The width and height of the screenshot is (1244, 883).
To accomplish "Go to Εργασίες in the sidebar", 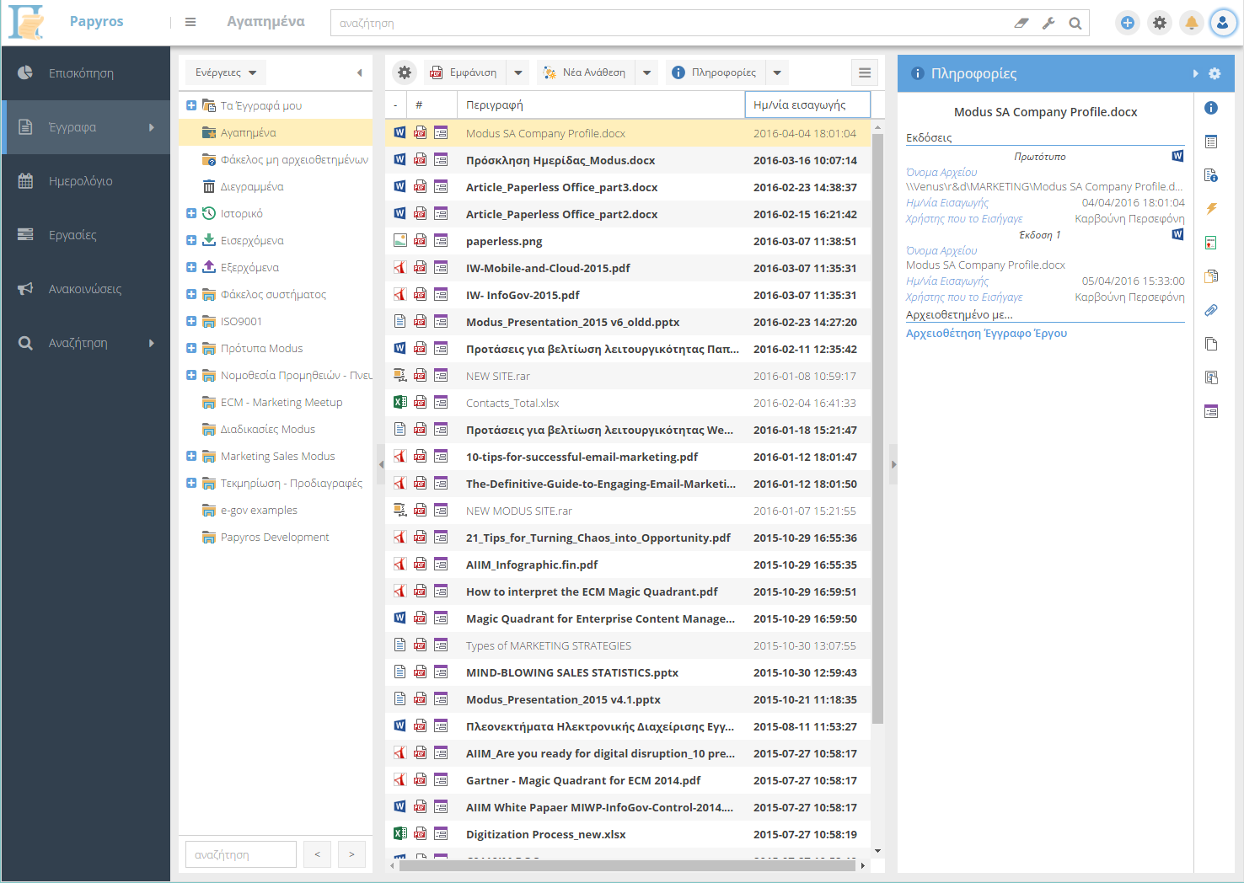I will point(86,235).
